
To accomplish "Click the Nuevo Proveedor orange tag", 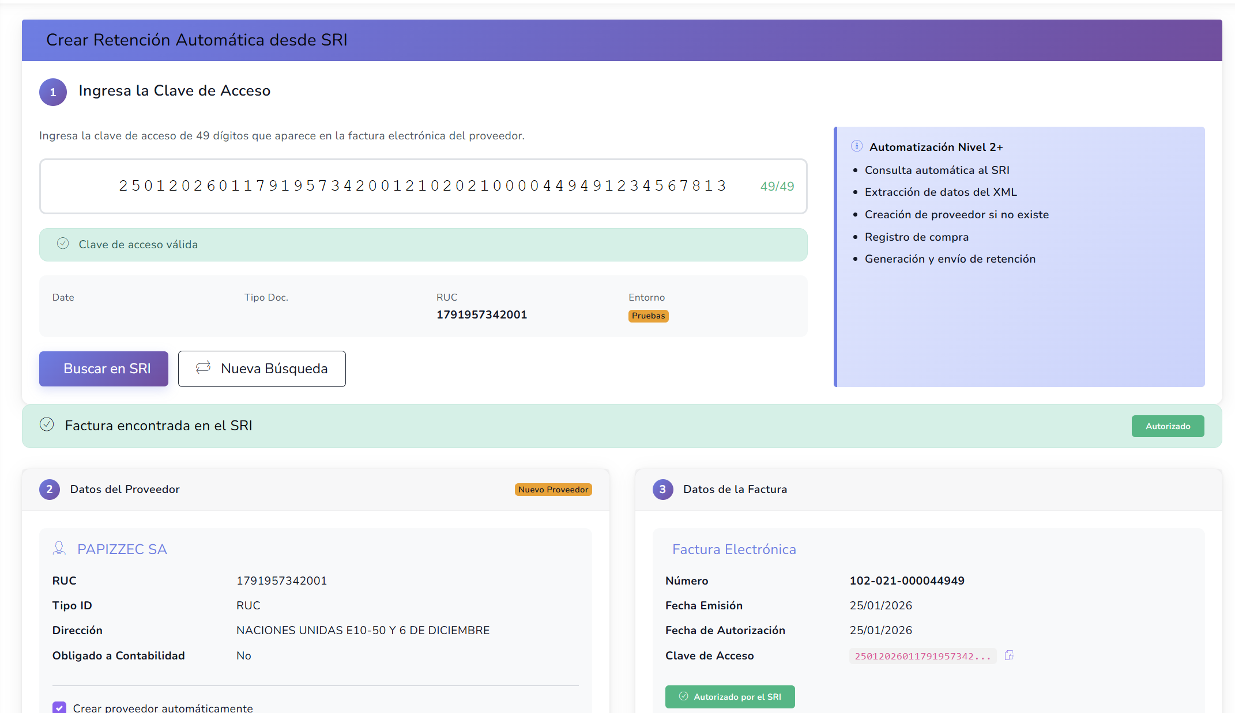I will coord(553,490).
